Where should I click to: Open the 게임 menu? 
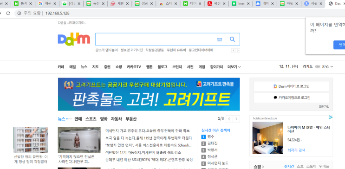(x=202, y=67)
